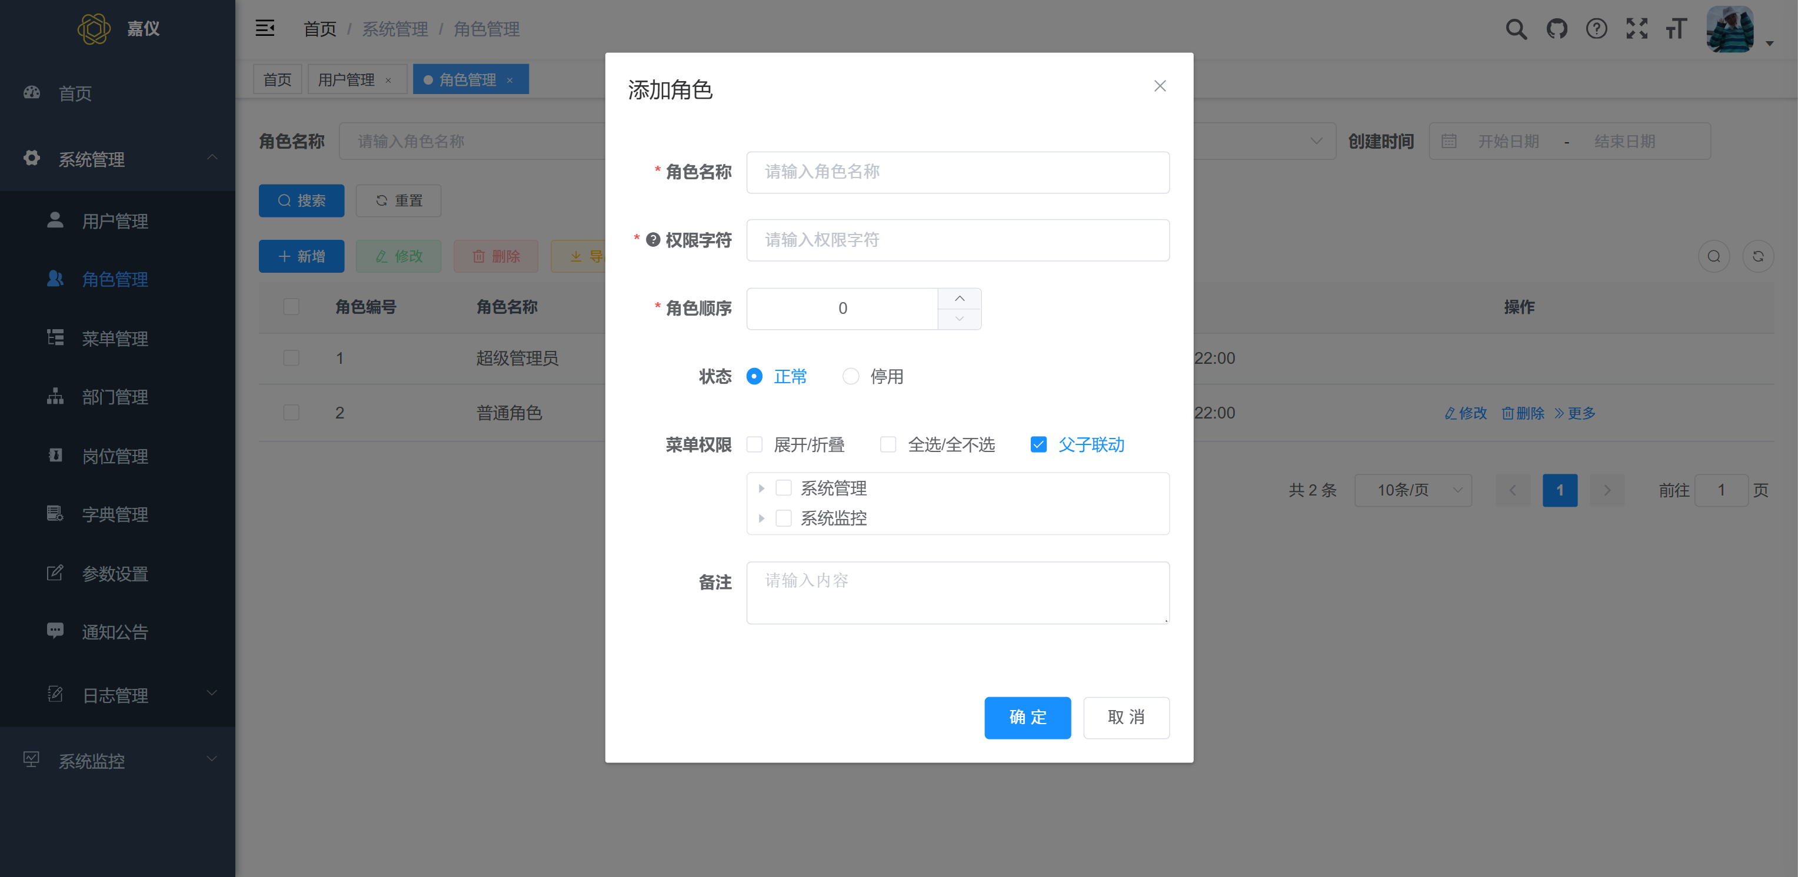Open the help question-mark icon in header
This screenshot has height=877, width=1798.
coord(1596,29)
